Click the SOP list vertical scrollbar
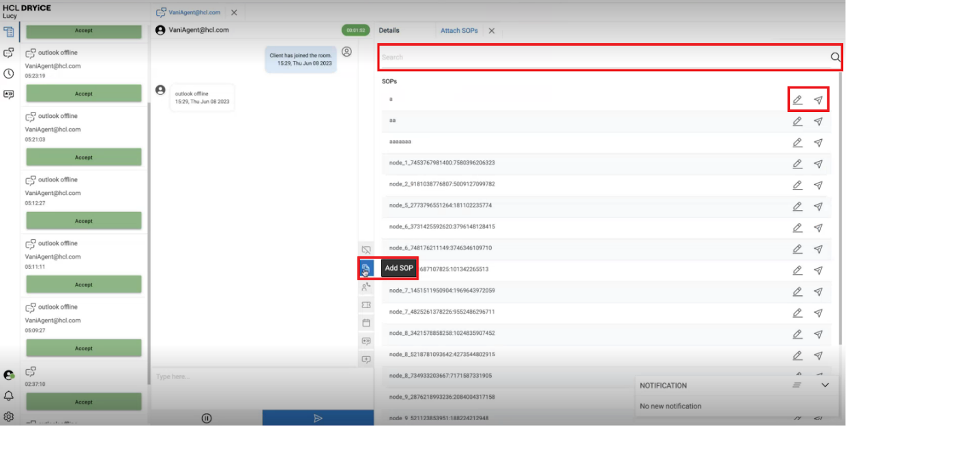Image resolution: width=976 pixels, height=463 pixels. click(x=840, y=208)
